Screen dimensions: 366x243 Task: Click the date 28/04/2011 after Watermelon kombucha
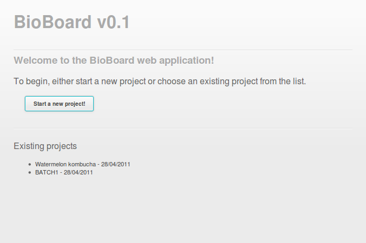(115, 164)
